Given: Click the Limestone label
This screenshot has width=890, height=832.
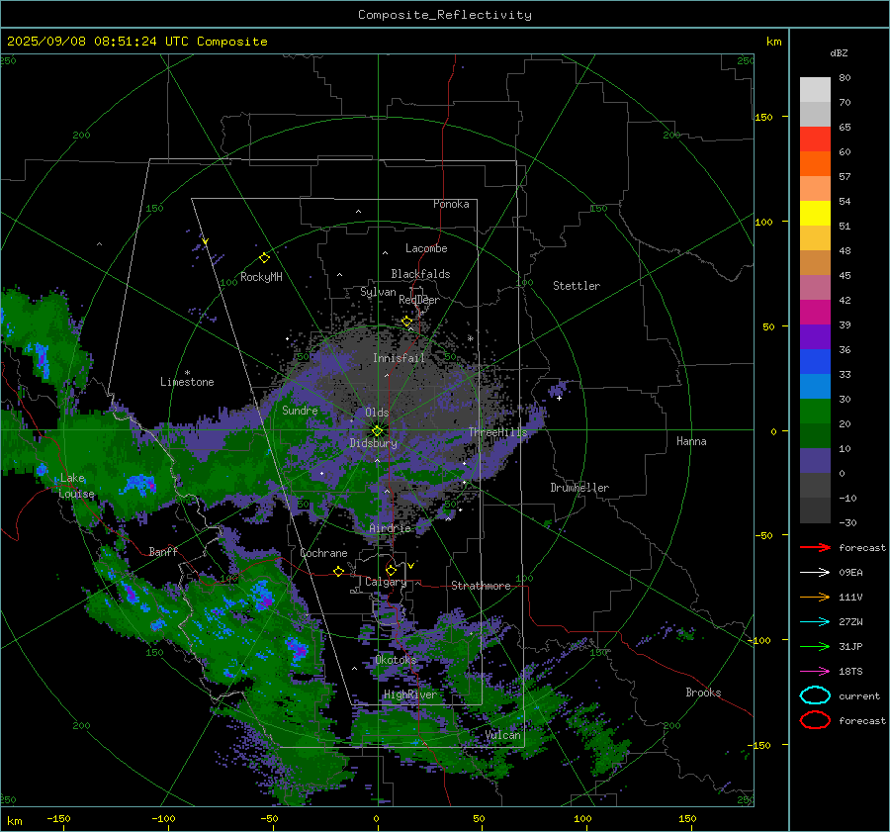Looking at the screenshot, I should click(187, 382).
